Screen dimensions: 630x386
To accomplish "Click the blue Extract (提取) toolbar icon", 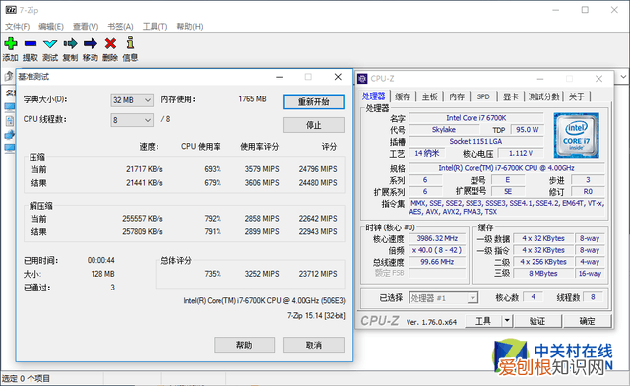I will click(x=31, y=43).
